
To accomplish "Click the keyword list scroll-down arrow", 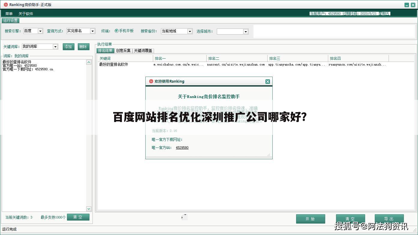I will point(89,209).
